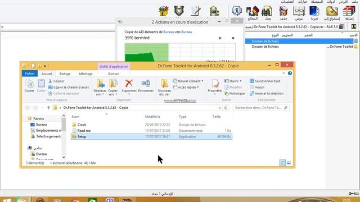Click Sélectionner tout
This screenshot has width=360, height=202.
[265, 81]
